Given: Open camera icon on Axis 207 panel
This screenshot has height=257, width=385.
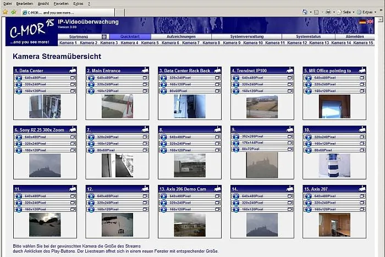Looking at the screenshot, I should pos(362,189).
